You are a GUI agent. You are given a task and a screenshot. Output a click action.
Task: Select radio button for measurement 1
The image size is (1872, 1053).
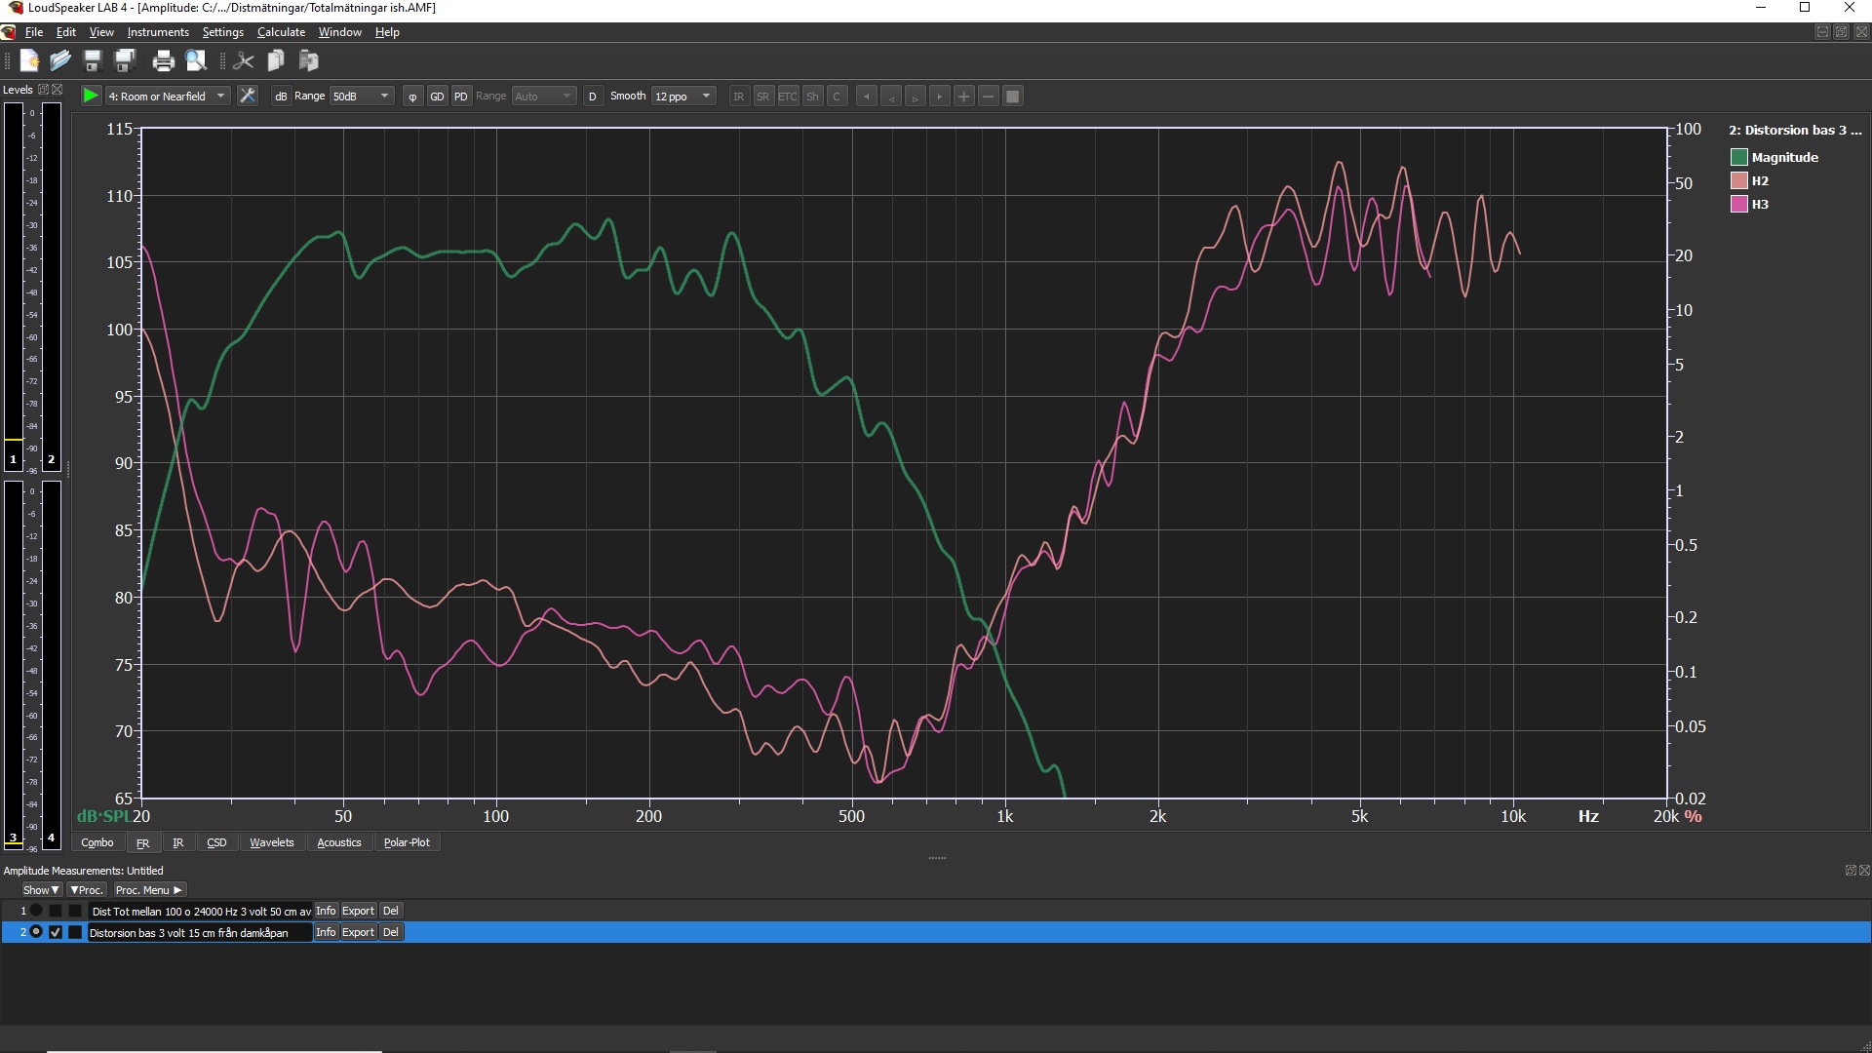coord(36,911)
